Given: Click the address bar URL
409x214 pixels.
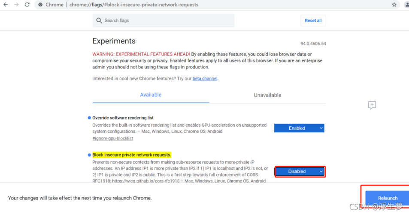Looking at the screenshot, I should (133, 5).
